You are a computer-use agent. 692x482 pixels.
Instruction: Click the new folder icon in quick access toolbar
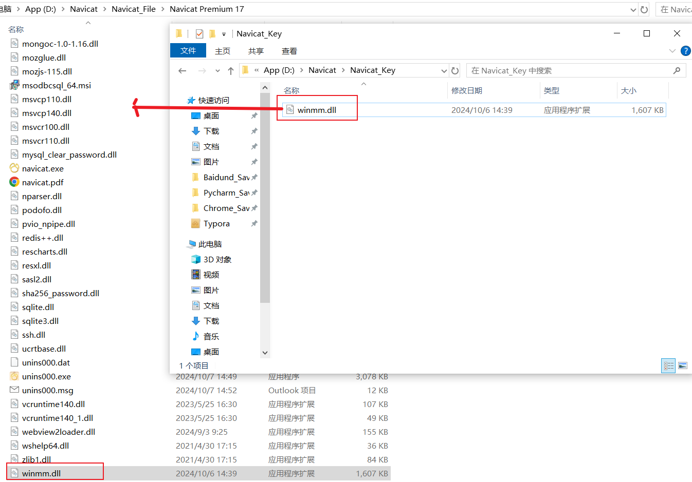(212, 34)
